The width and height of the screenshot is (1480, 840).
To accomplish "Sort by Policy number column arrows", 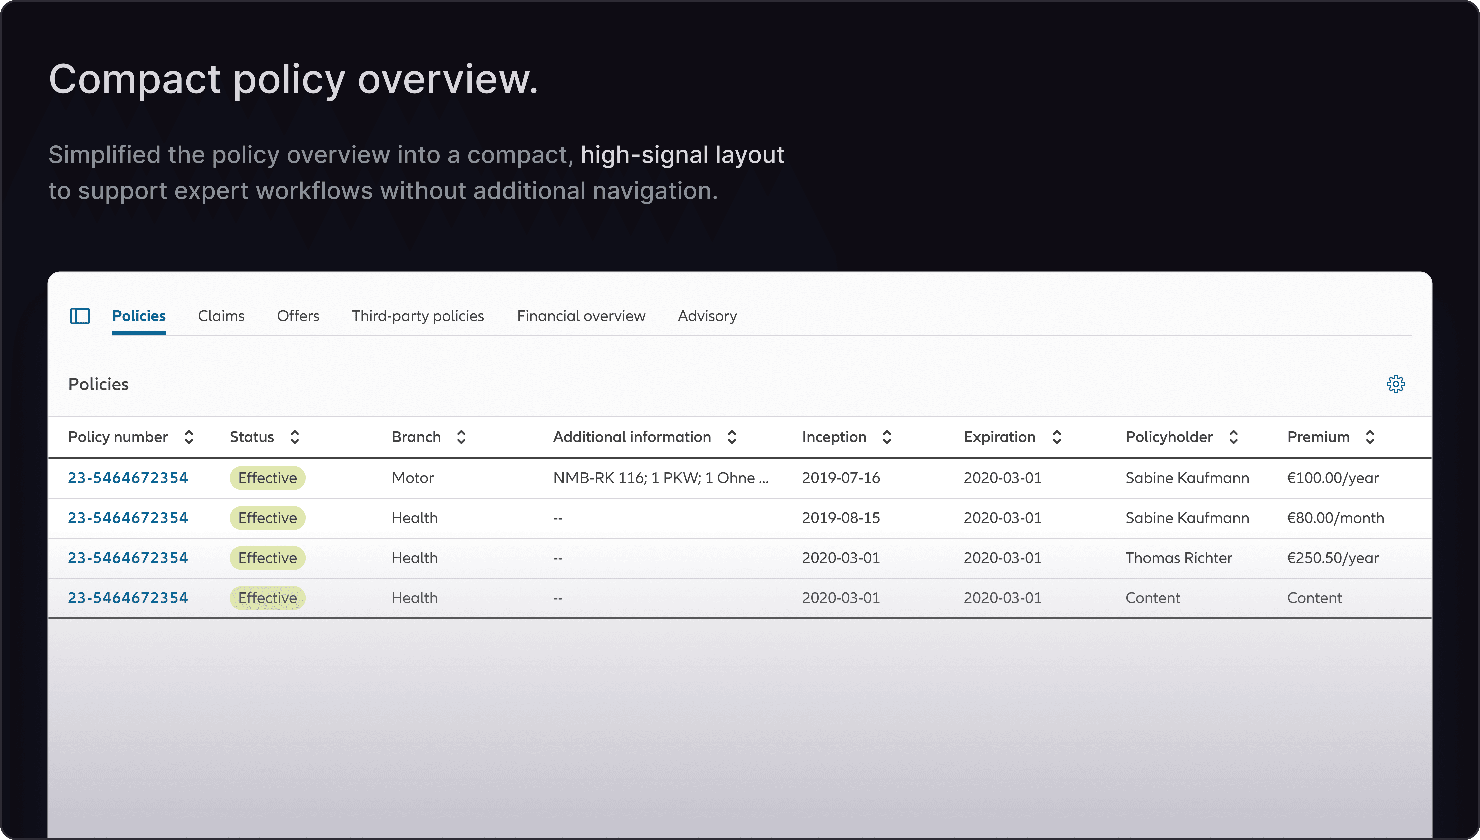I will coord(189,437).
